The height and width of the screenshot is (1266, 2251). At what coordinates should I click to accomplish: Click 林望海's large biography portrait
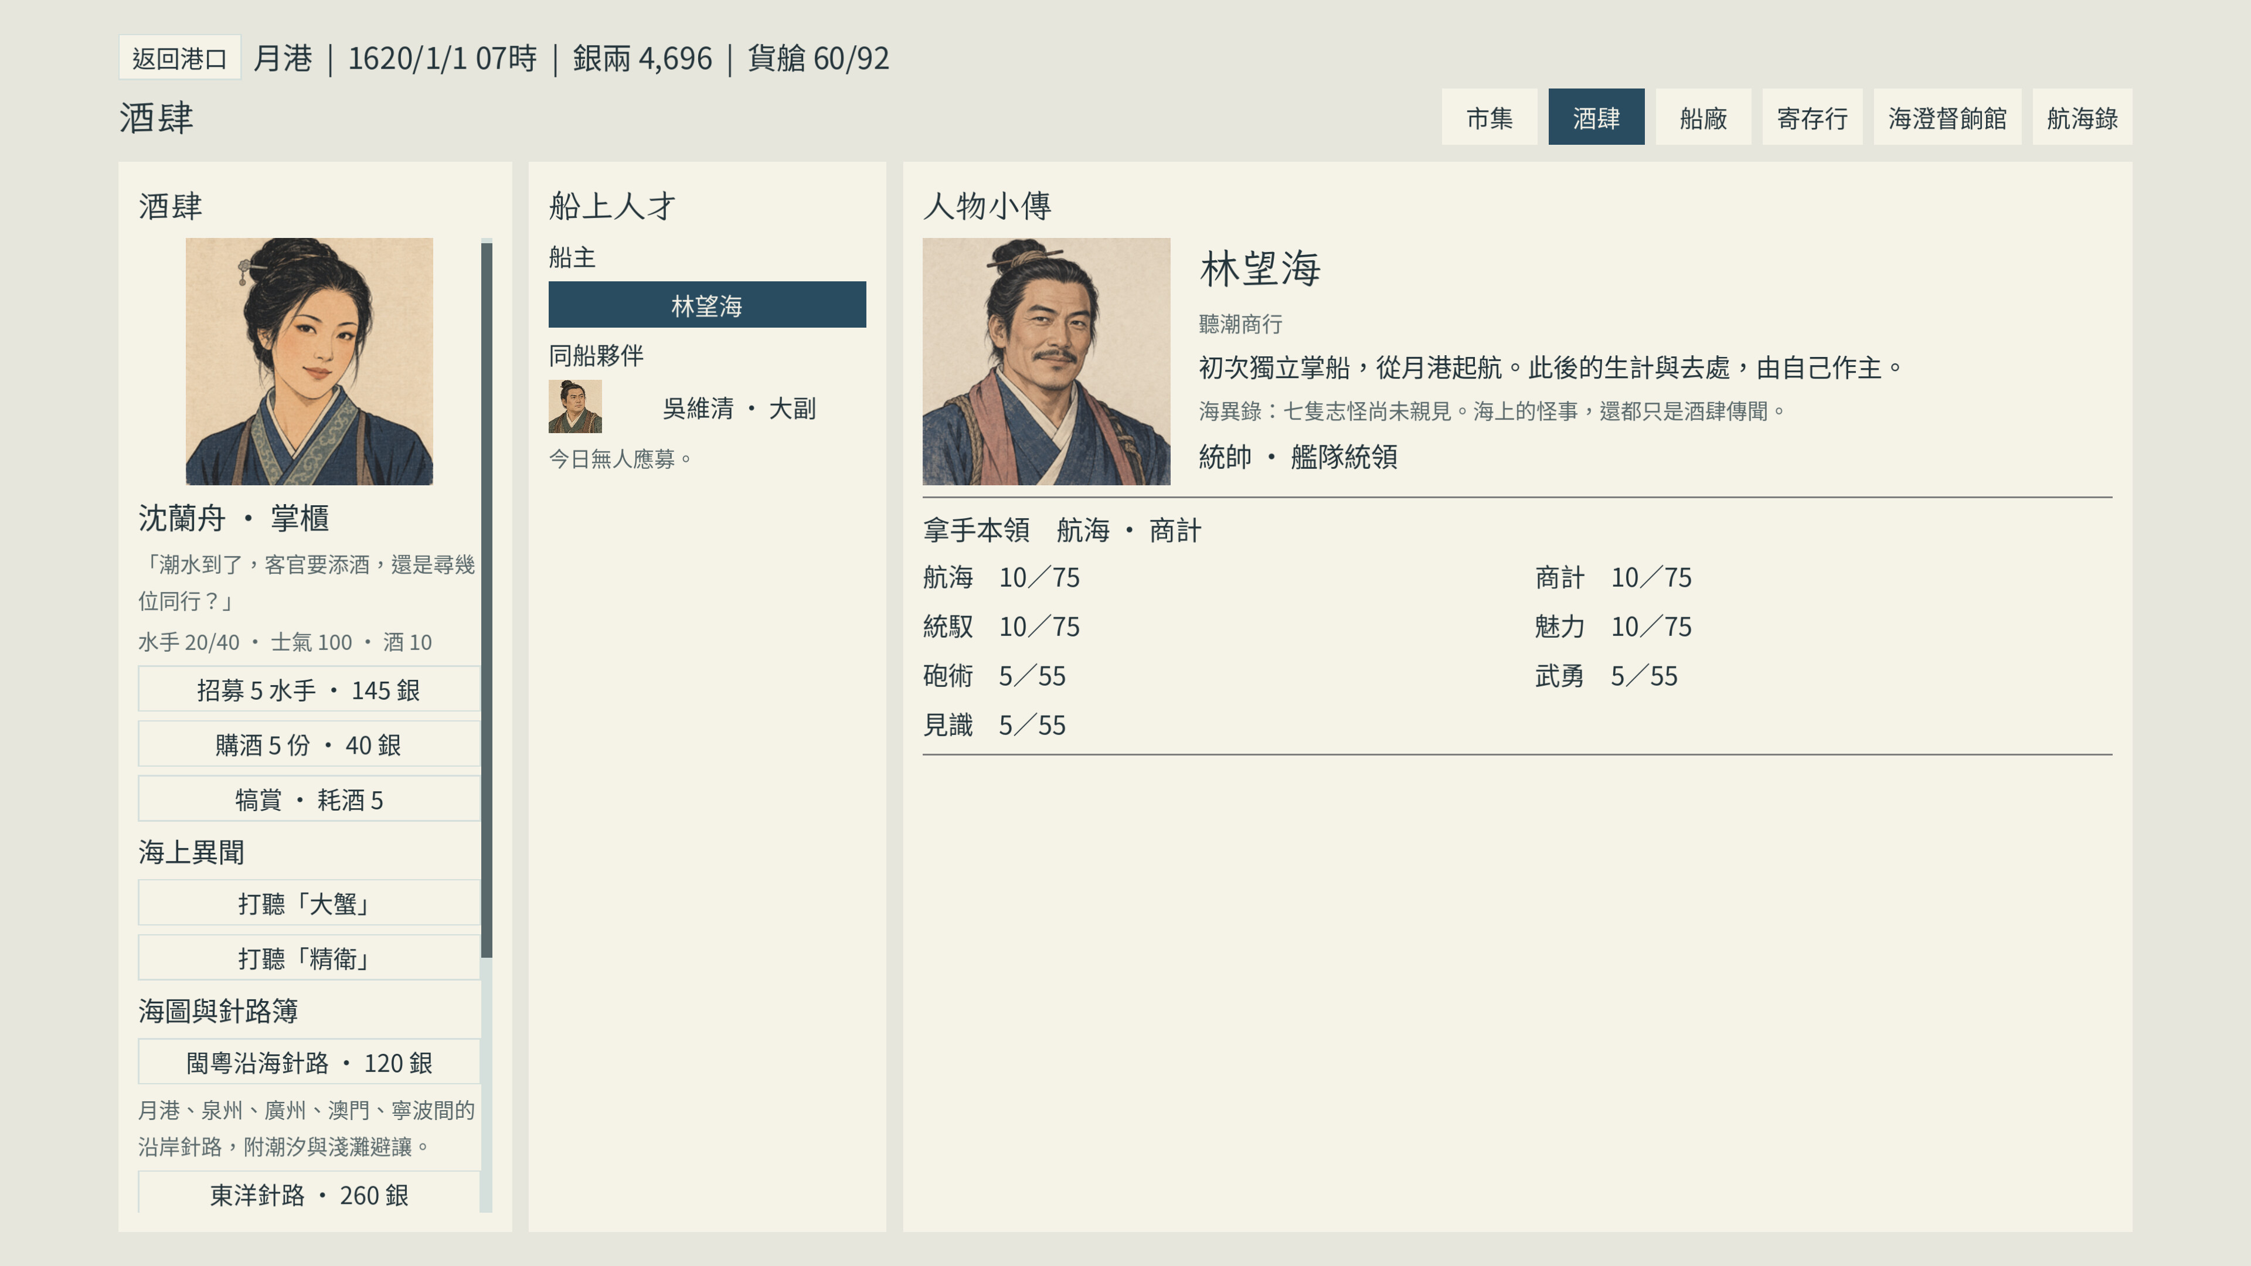(x=1046, y=361)
